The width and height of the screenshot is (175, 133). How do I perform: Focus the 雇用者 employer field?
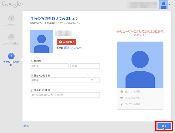(49, 66)
